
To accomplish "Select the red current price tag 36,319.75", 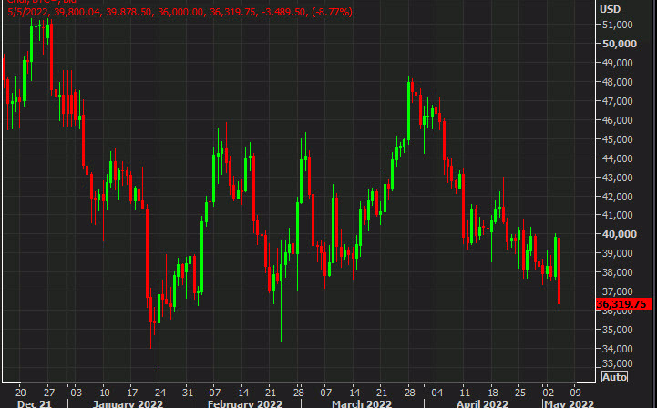I will coord(622,304).
